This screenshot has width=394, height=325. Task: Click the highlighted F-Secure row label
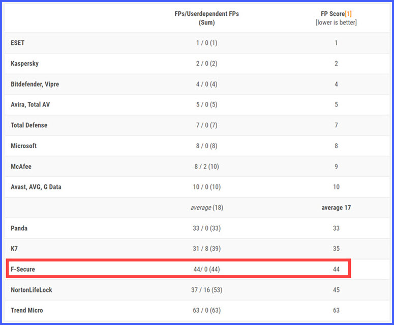(23, 269)
